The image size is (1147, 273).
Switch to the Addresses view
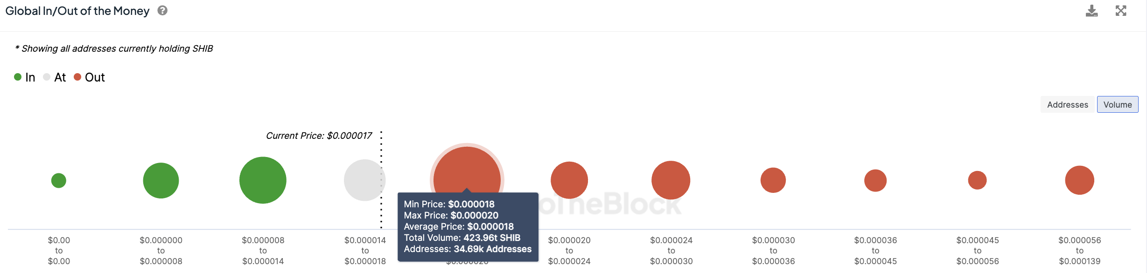pyautogui.click(x=1067, y=105)
